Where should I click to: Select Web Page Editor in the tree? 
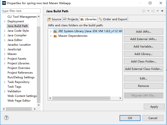pyautogui.click(x=19, y=101)
